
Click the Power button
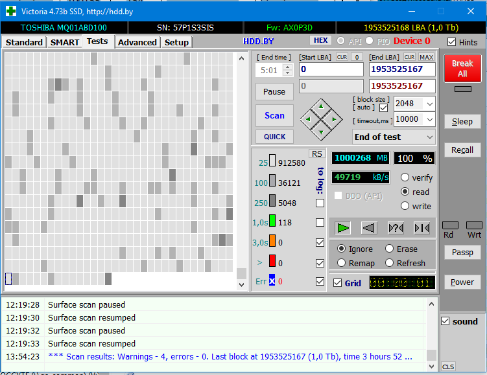pyautogui.click(x=462, y=282)
